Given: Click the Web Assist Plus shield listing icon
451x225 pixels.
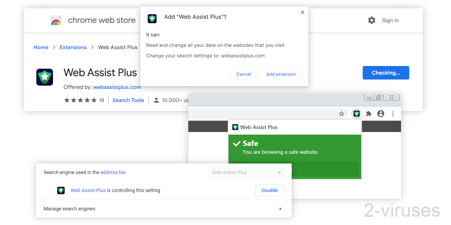Looking at the screenshot, I should (44, 77).
